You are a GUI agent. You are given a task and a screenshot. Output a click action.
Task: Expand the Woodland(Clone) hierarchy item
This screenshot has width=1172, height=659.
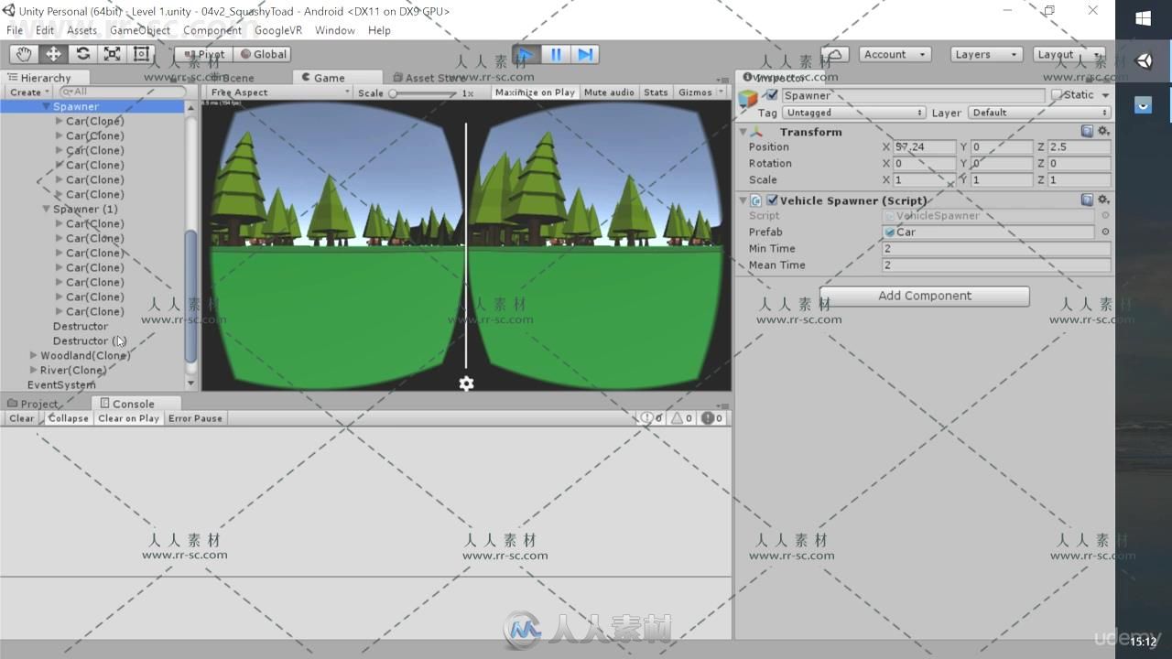click(x=33, y=355)
